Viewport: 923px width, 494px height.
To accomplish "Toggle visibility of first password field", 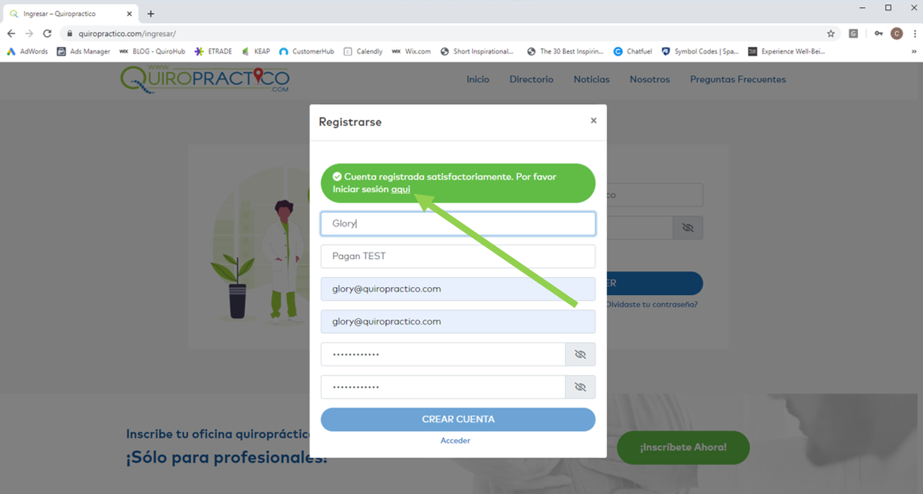I will [x=580, y=354].
